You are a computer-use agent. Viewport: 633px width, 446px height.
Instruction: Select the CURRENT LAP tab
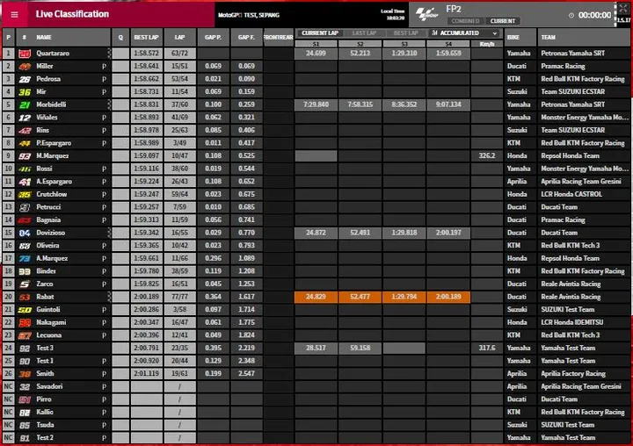coord(320,33)
